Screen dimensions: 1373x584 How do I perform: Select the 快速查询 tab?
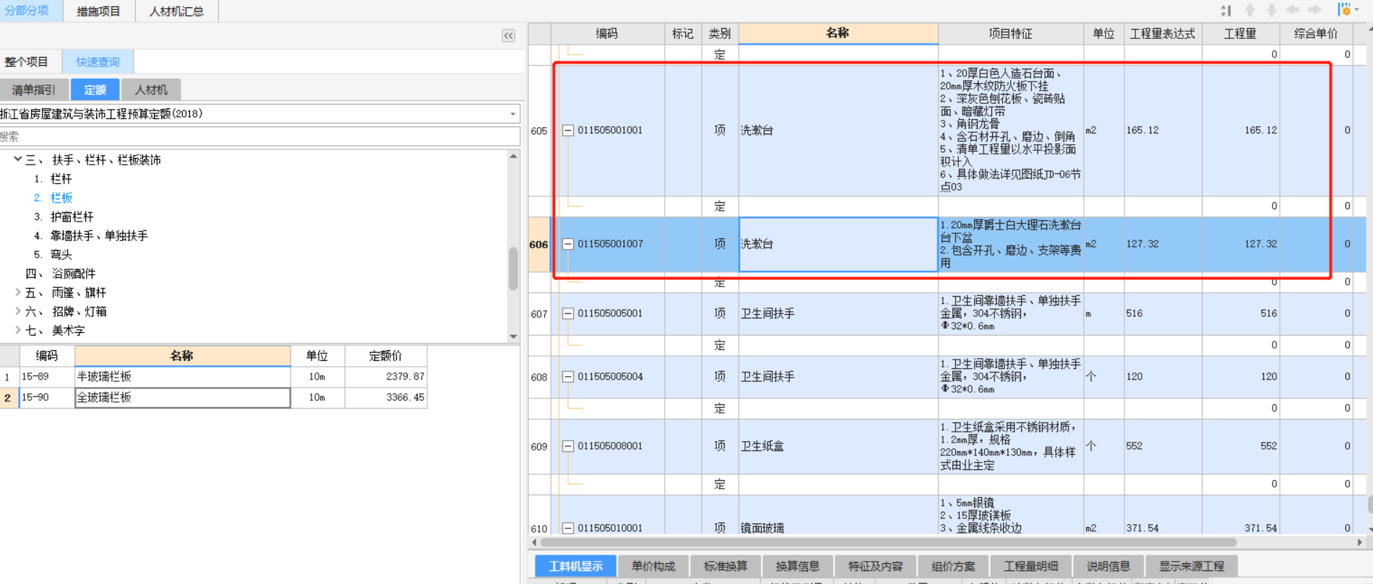point(98,62)
